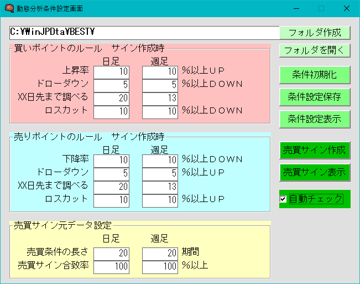Click the フォルダ作成 button
The image size is (360, 284).
[315, 33]
